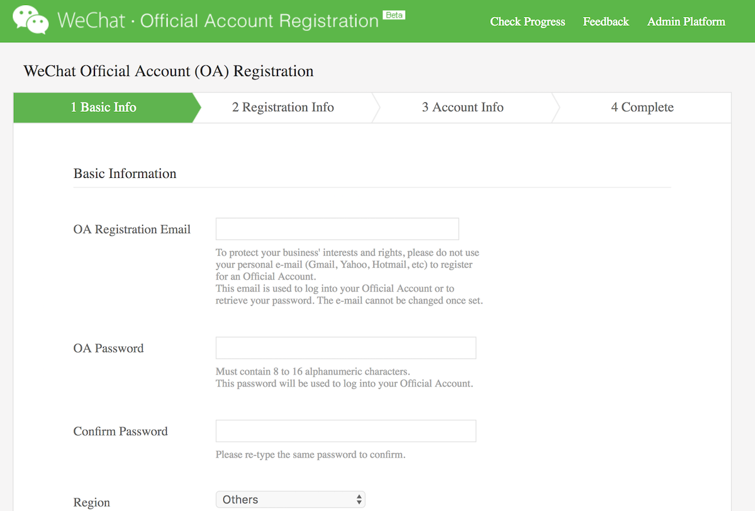Jump to the 4 Complete step
The image size is (755, 511).
[642, 107]
